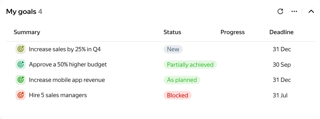Click the red goal icon for Hire 5 sales managers
Image resolution: width=320 pixels, height=119 pixels.
click(x=20, y=95)
